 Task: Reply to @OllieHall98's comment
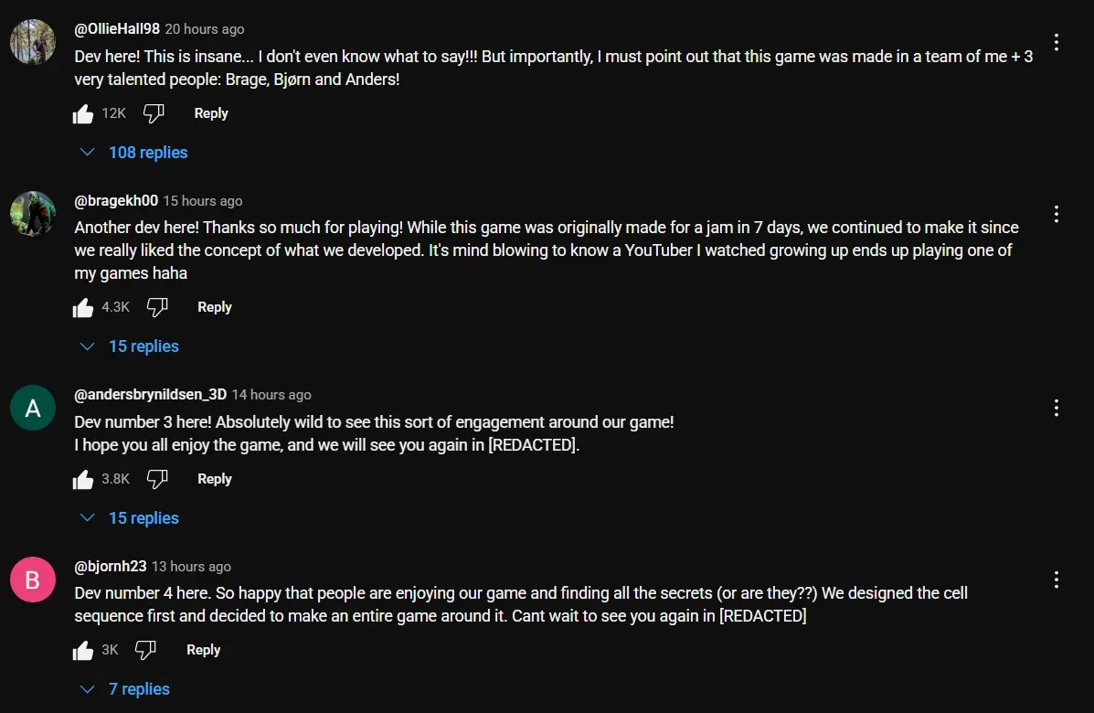click(x=211, y=113)
